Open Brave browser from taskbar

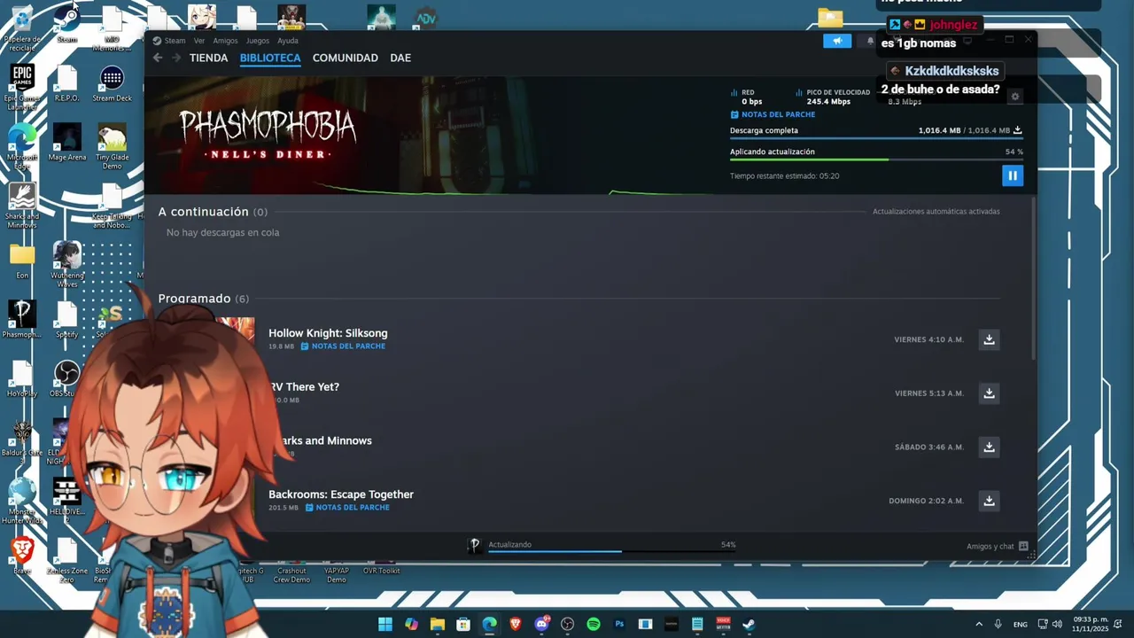point(516,624)
